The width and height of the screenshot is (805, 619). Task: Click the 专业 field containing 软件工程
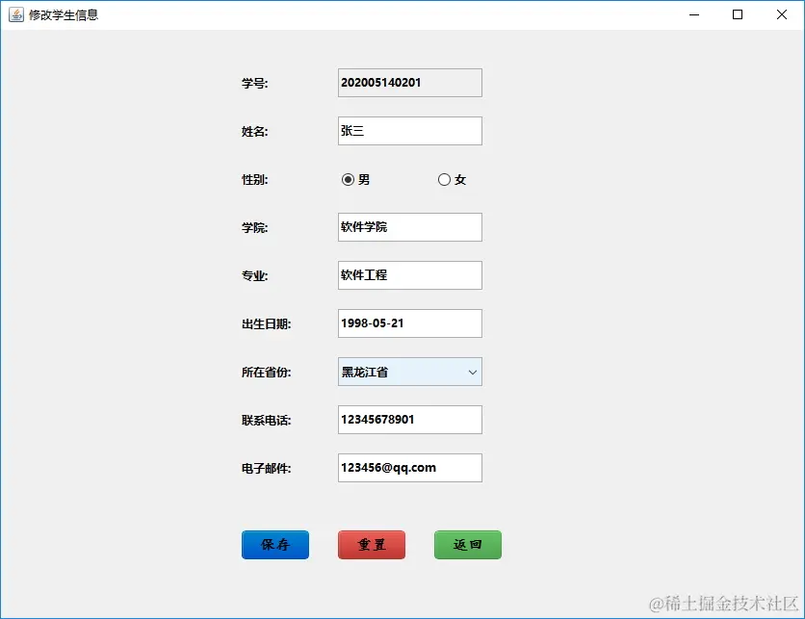[x=409, y=275]
